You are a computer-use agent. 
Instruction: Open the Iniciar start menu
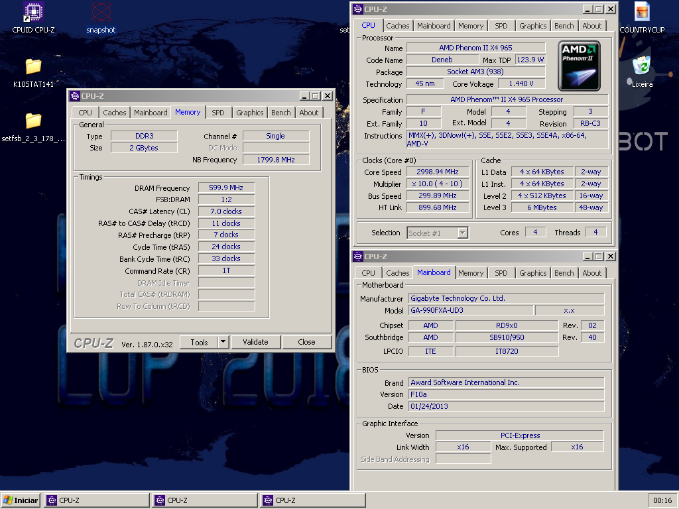coord(21,500)
